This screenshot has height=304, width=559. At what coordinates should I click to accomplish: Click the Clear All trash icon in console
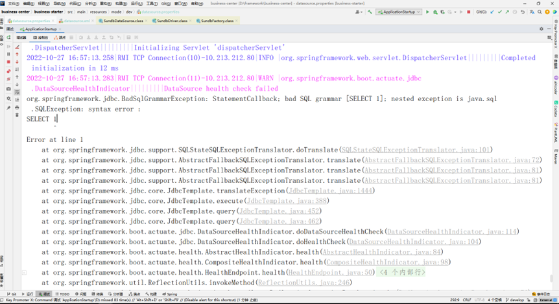17,115
